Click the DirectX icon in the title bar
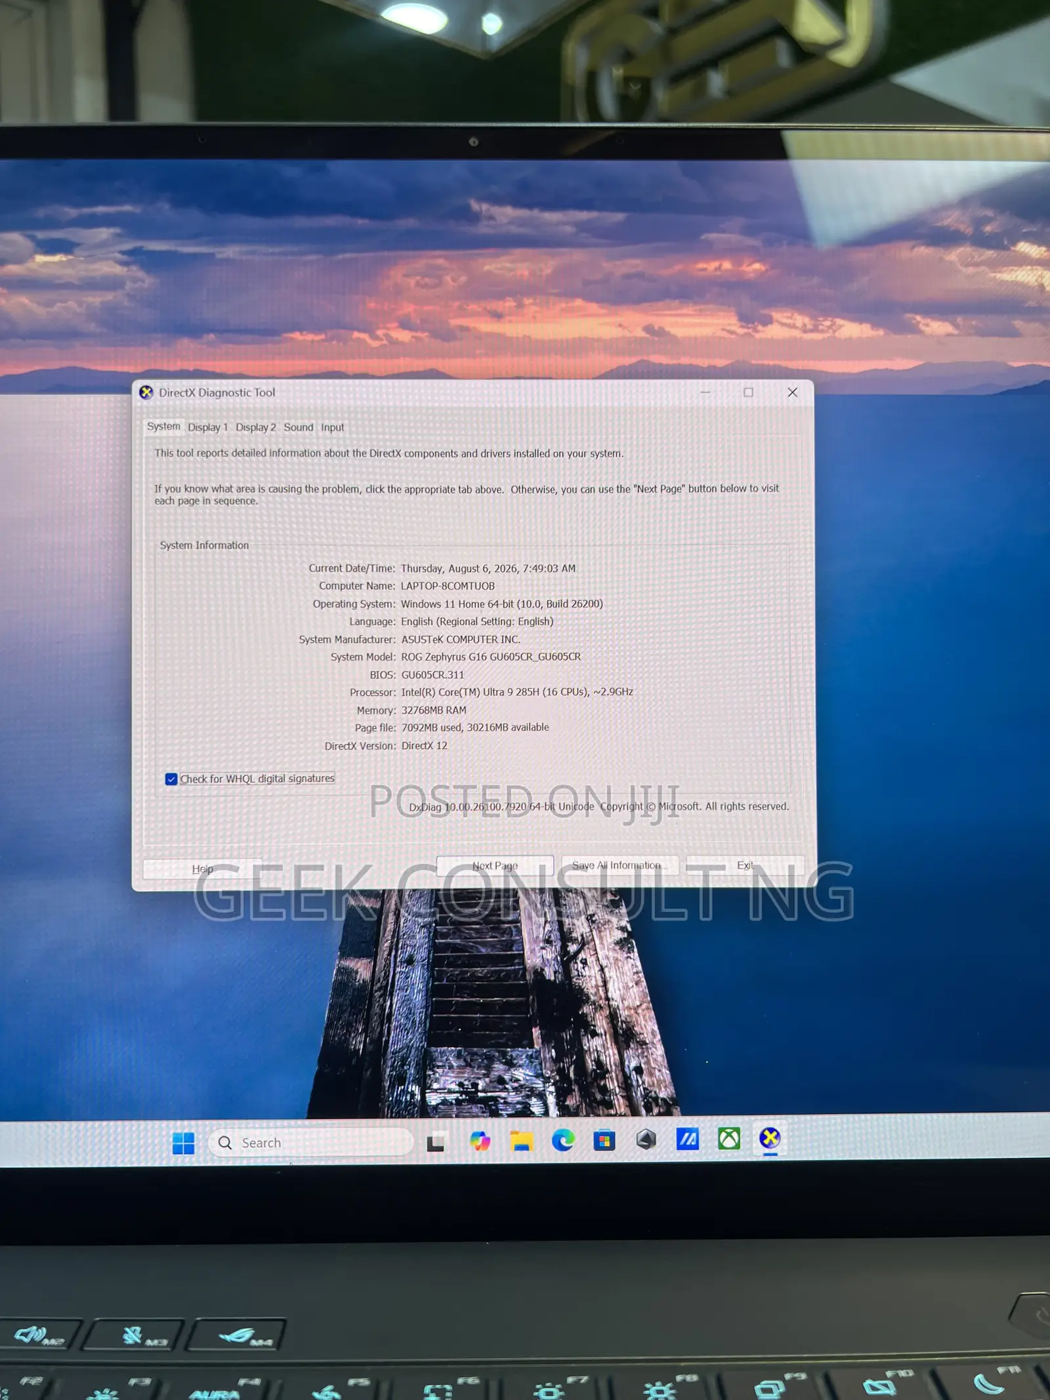The width and height of the screenshot is (1050, 1400). point(146,392)
